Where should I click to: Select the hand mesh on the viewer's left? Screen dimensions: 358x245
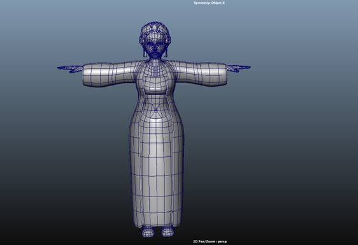[70, 69]
